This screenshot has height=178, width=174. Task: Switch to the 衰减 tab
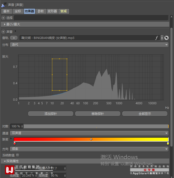click(x=64, y=11)
